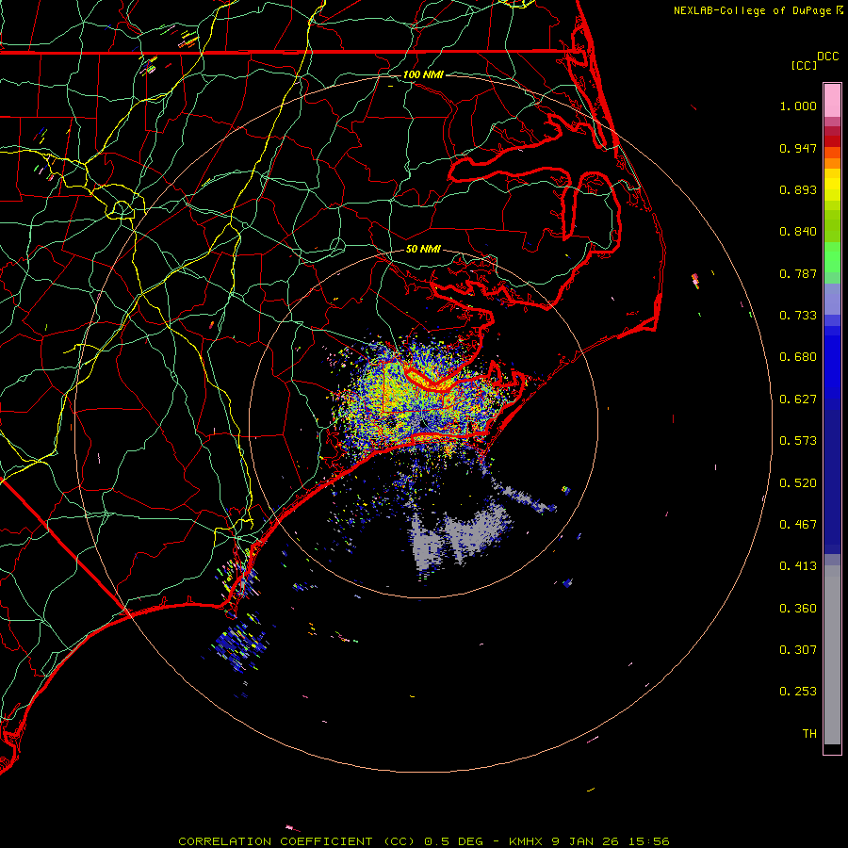The image size is (848, 848).
Task: Click the pink color bar segment near 1.000
Action: pyautogui.click(x=832, y=101)
